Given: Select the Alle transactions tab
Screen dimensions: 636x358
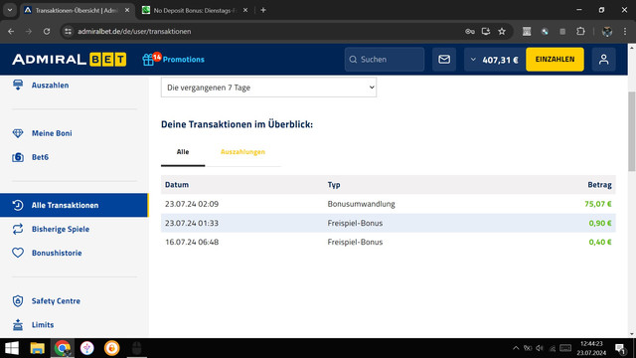Looking at the screenshot, I should (183, 152).
